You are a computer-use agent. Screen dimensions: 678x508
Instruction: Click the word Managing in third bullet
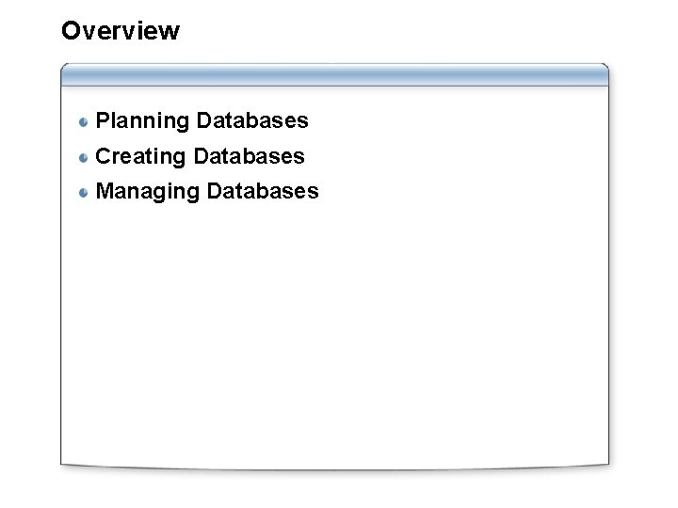pos(148,191)
